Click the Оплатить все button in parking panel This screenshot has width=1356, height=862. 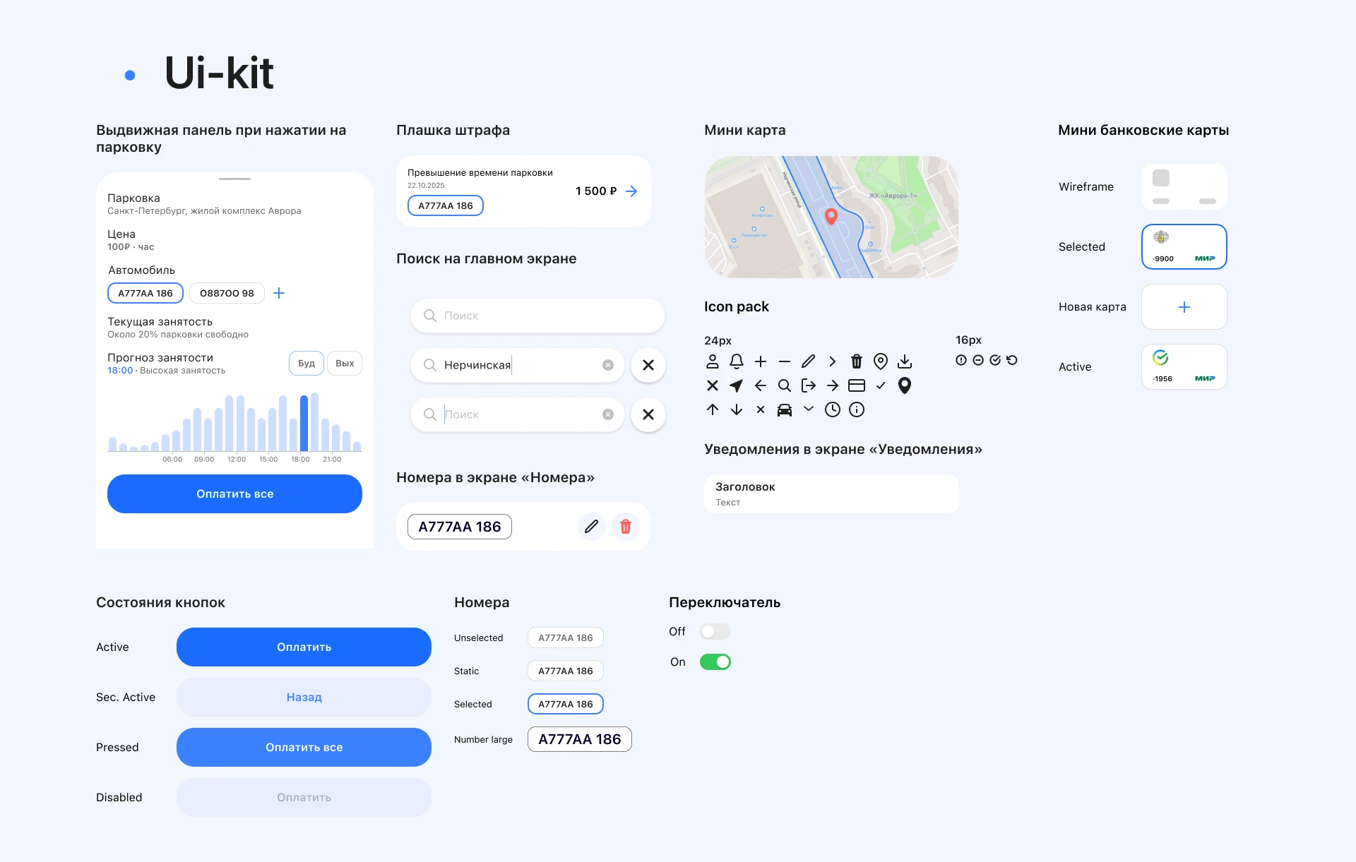click(234, 494)
